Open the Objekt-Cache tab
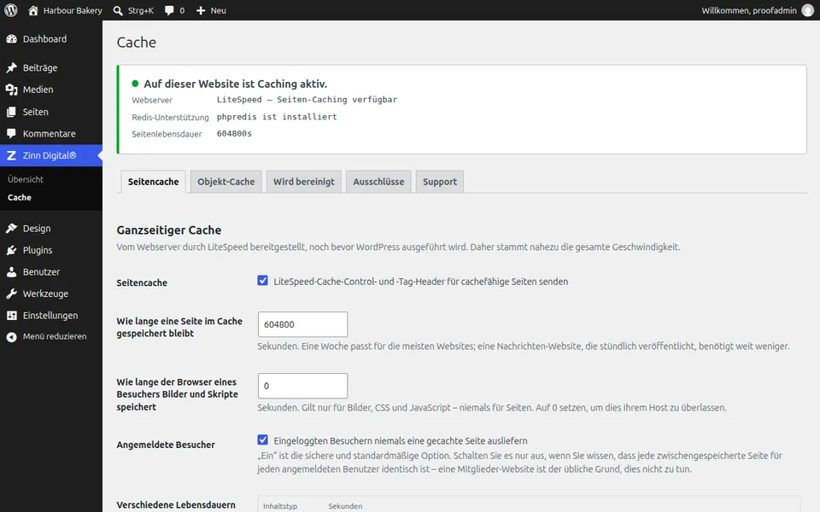The height and width of the screenshot is (512, 820). pyautogui.click(x=225, y=182)
